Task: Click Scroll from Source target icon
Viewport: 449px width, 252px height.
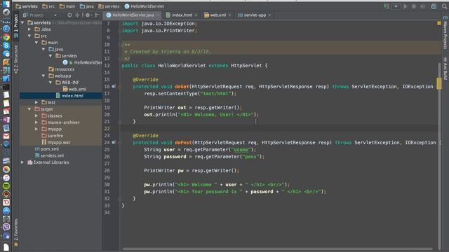Action: pos(69,15)
